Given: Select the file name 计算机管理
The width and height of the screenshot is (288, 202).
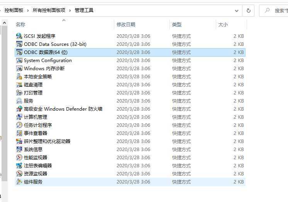Looking at the screenshot, I should click(x=36, y=117).
